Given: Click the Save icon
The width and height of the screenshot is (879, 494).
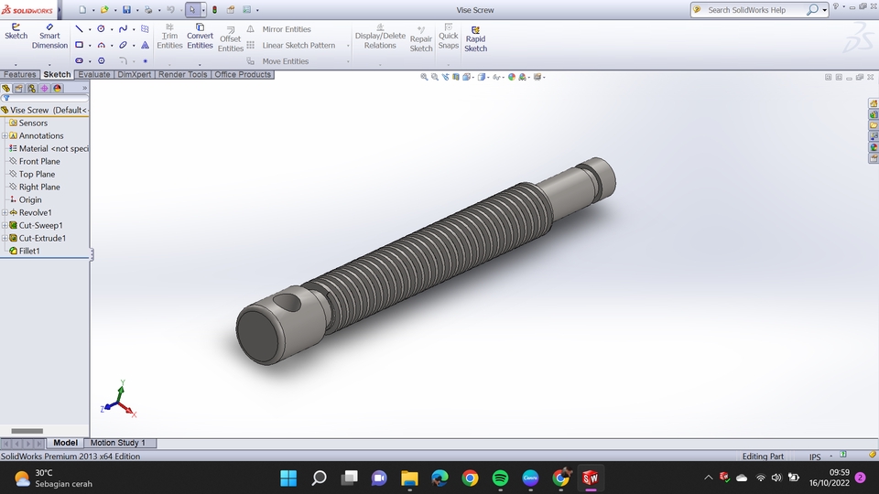Looking at the screenshot, I should tap(126, 9).
